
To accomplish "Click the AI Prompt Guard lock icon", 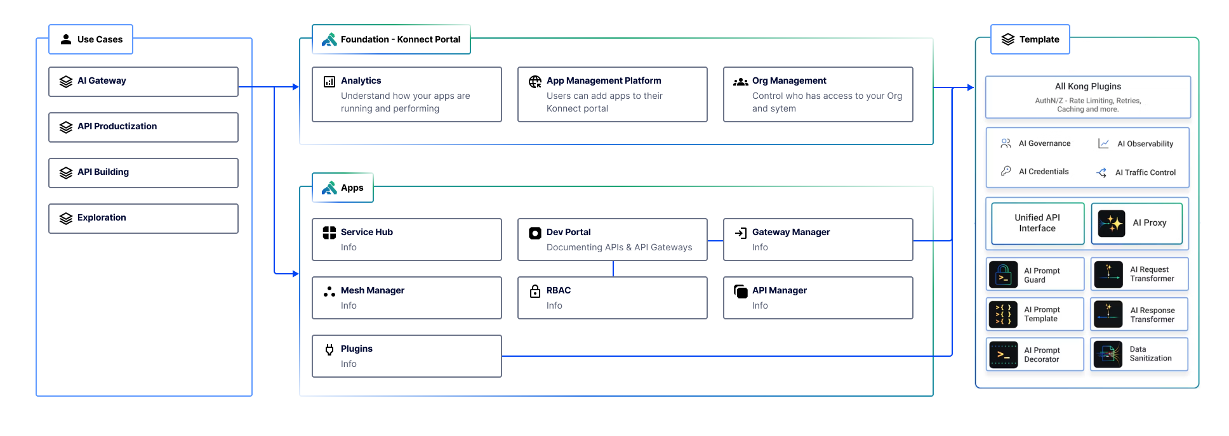I will coord(1003,275).
